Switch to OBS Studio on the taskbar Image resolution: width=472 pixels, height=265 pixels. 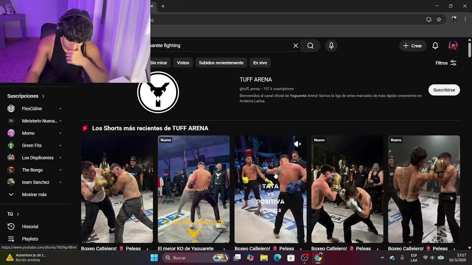click(x=305, y=258)
